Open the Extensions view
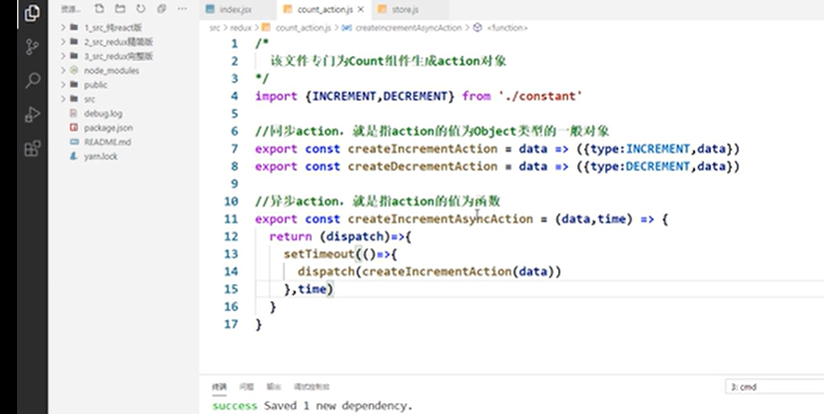Screen dimensions: 824x414 pos(32,149)
